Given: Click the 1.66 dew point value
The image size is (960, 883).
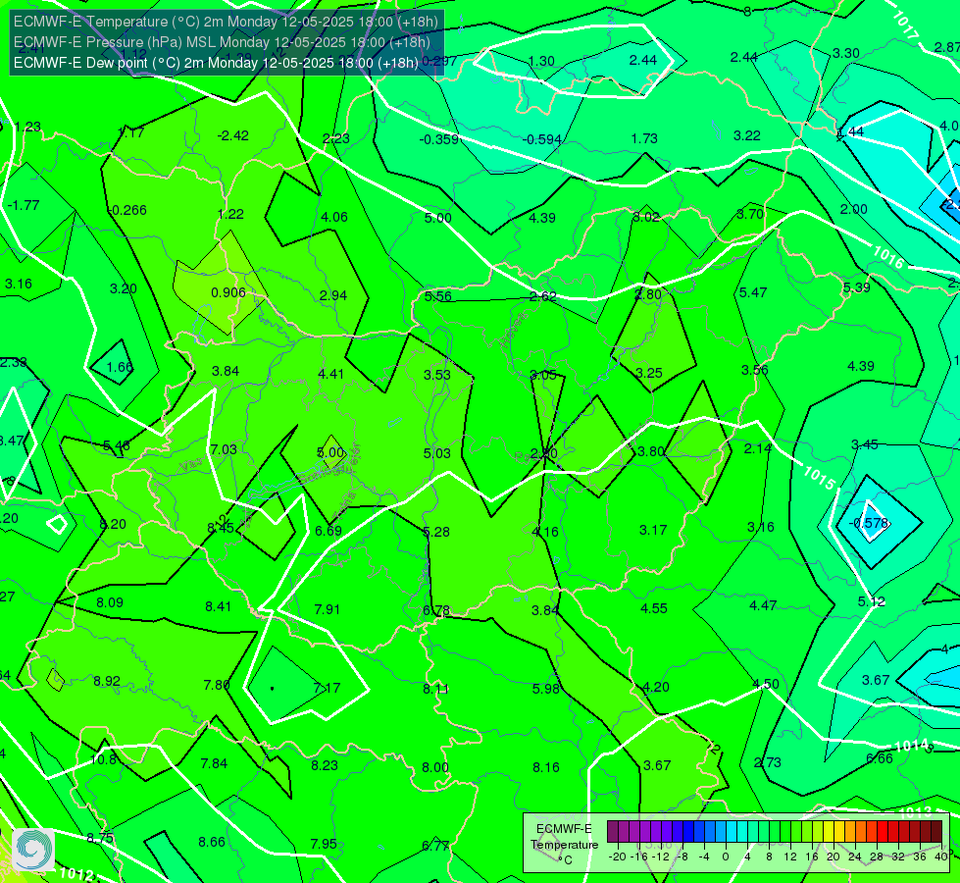Looking at the screenshot, I should pos(120,367).
